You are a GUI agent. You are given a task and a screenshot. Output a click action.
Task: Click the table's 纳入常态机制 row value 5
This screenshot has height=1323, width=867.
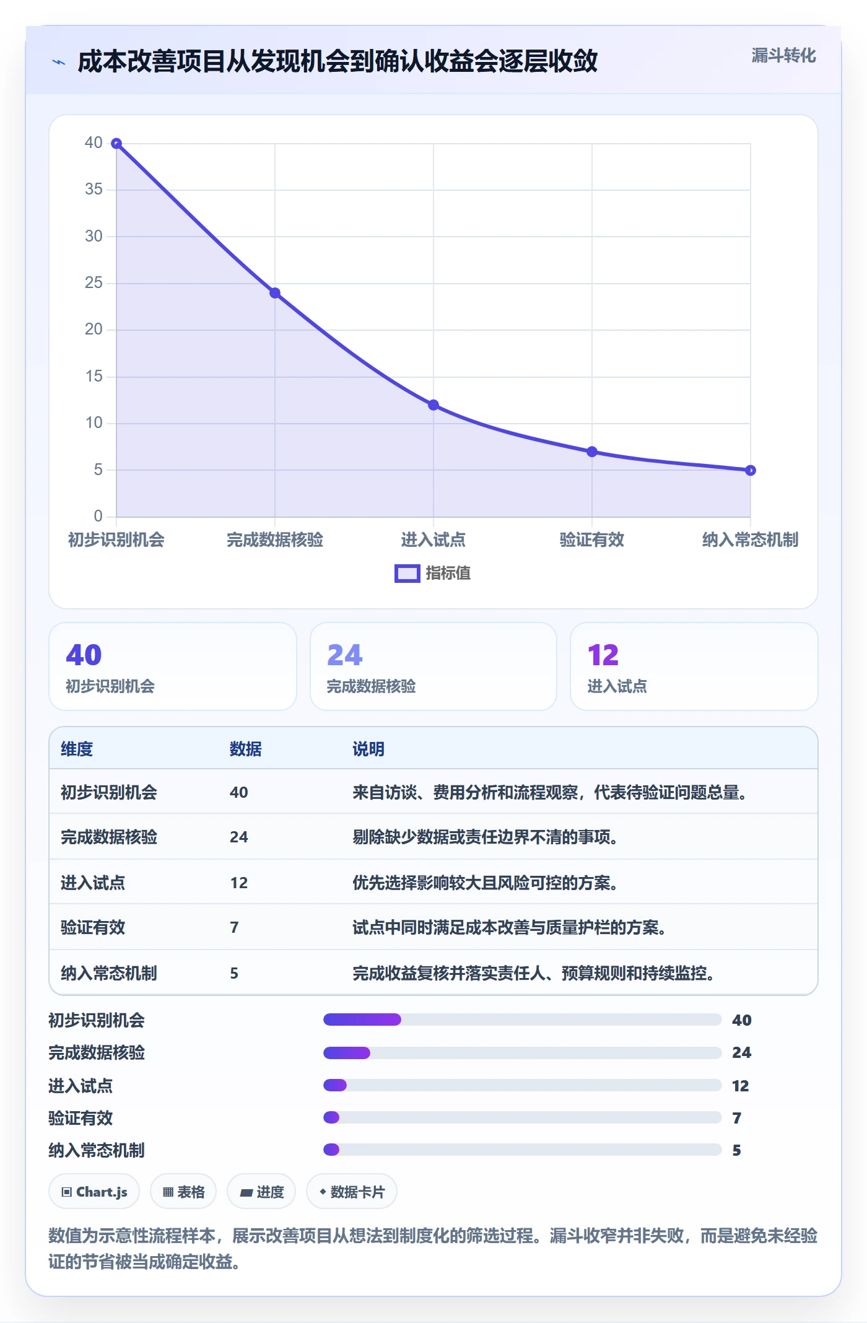pos(234,973)
